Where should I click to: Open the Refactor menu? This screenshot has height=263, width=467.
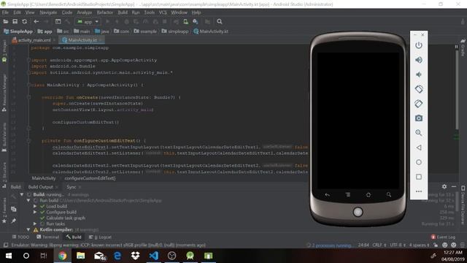(105, 12)
